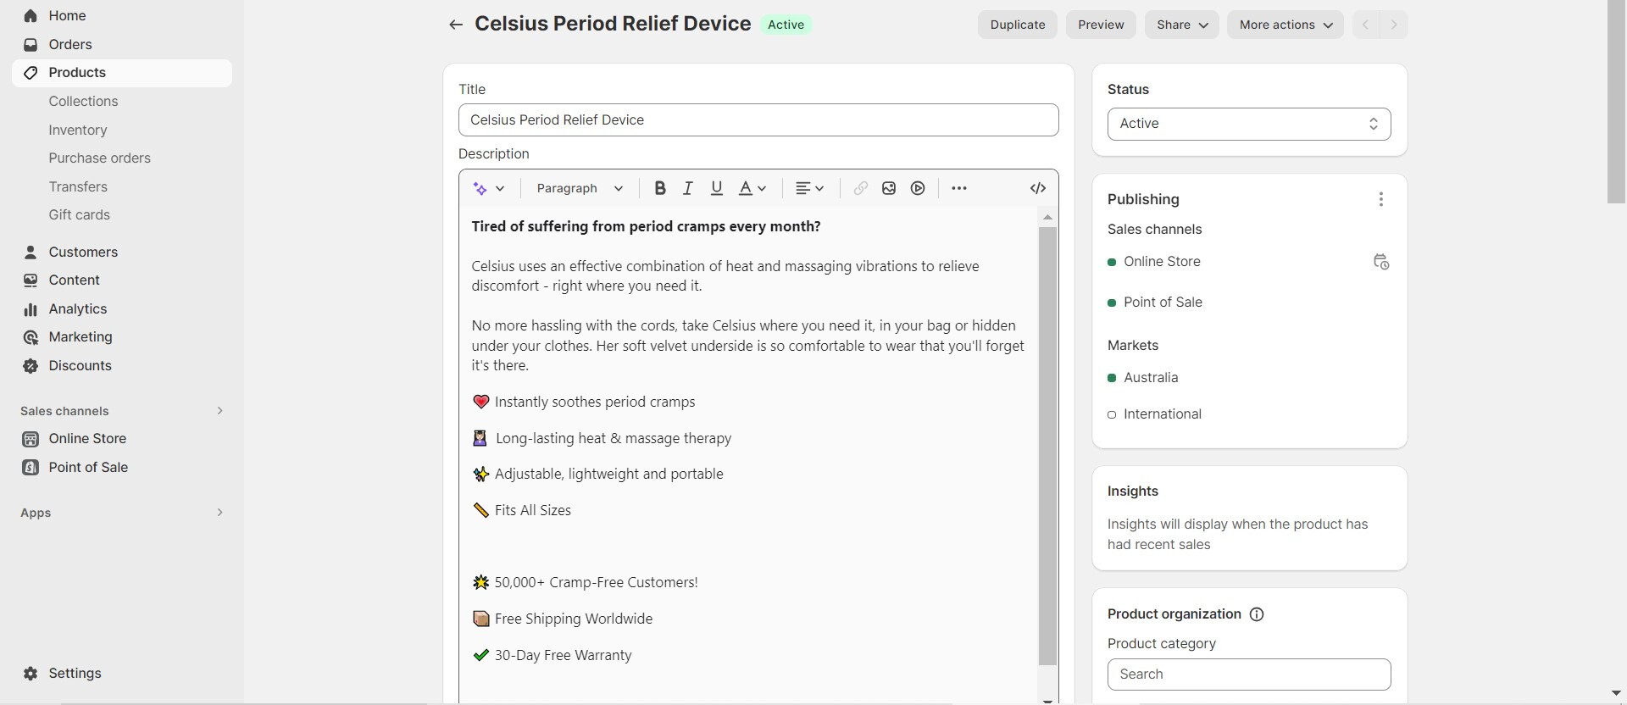Apply italic formatting to description
The height and width of the screenshot is (705, 1627).
coord(688,188)
